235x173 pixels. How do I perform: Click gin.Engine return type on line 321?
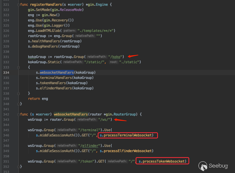point(98,5)
